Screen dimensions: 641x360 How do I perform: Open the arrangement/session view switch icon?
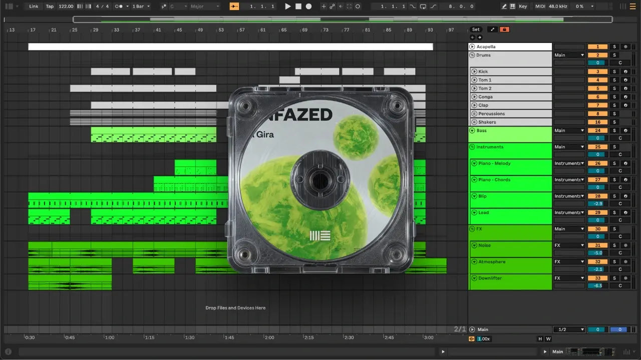coord(623,6)
